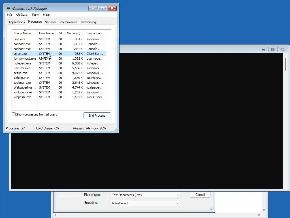Sort by Description column header
The image size is (290, 218).
click(x=95, y=33)
